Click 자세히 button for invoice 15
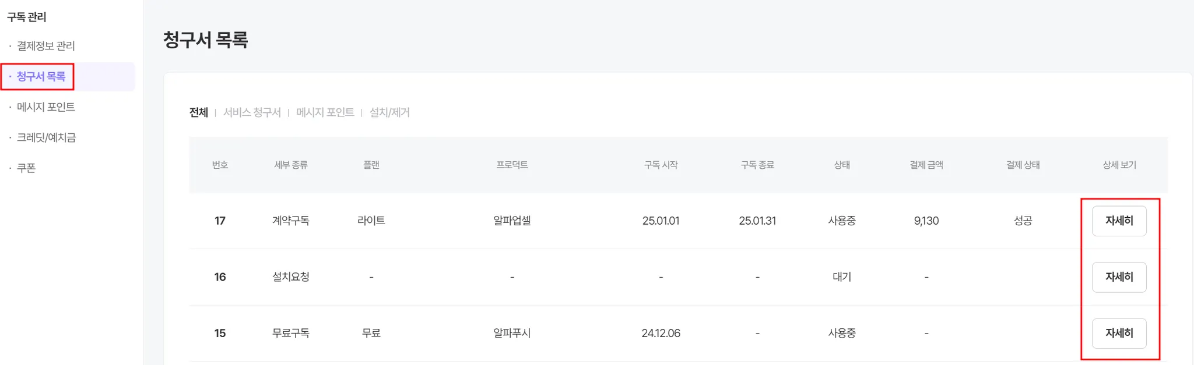 [x=1119, y=334]
